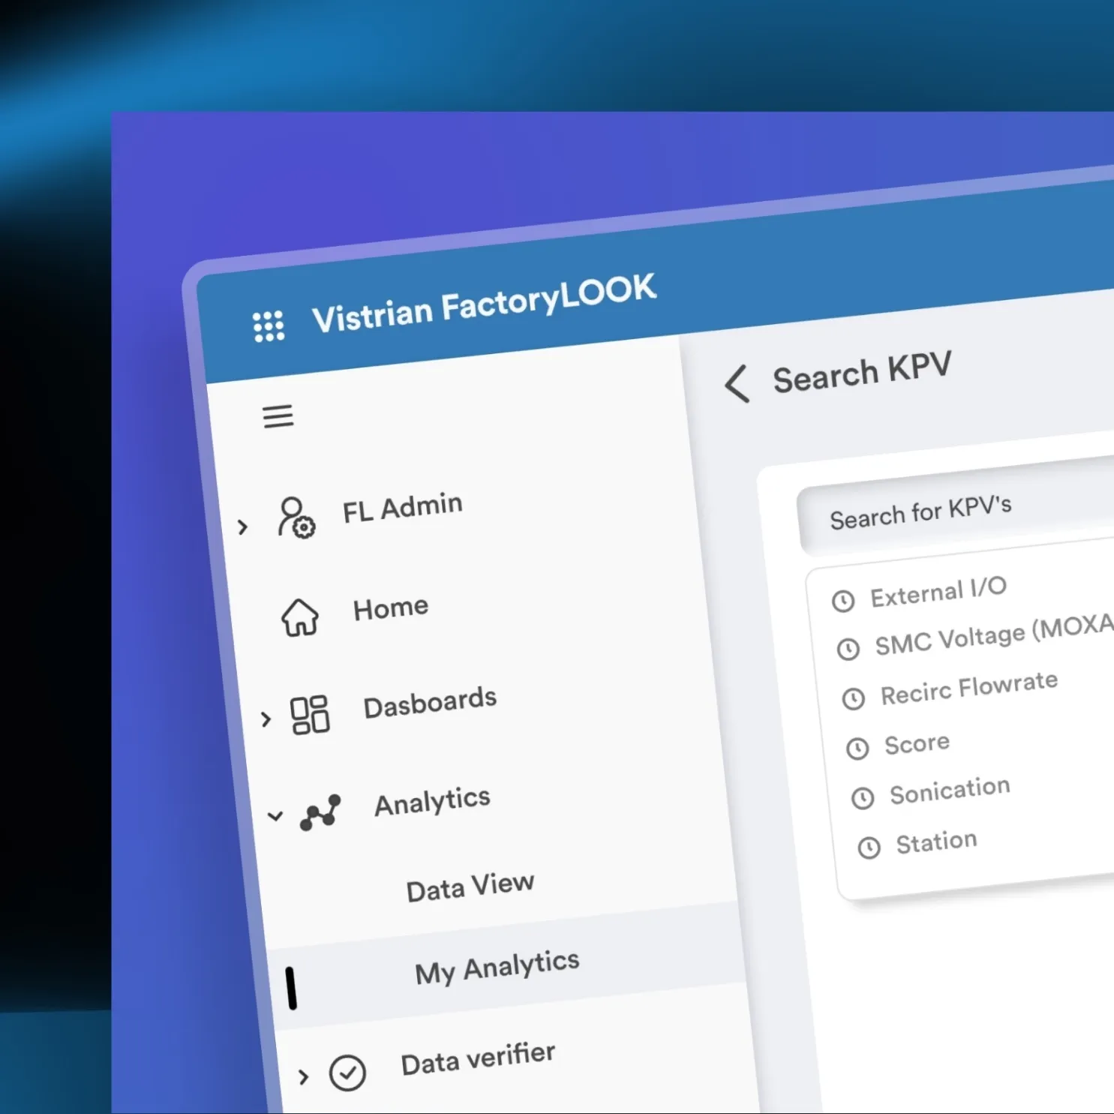Expand the Data verifier chevron
Image resolution: width=1114 pixels, height=1114 pixels.
click(x=303, y=1077)
